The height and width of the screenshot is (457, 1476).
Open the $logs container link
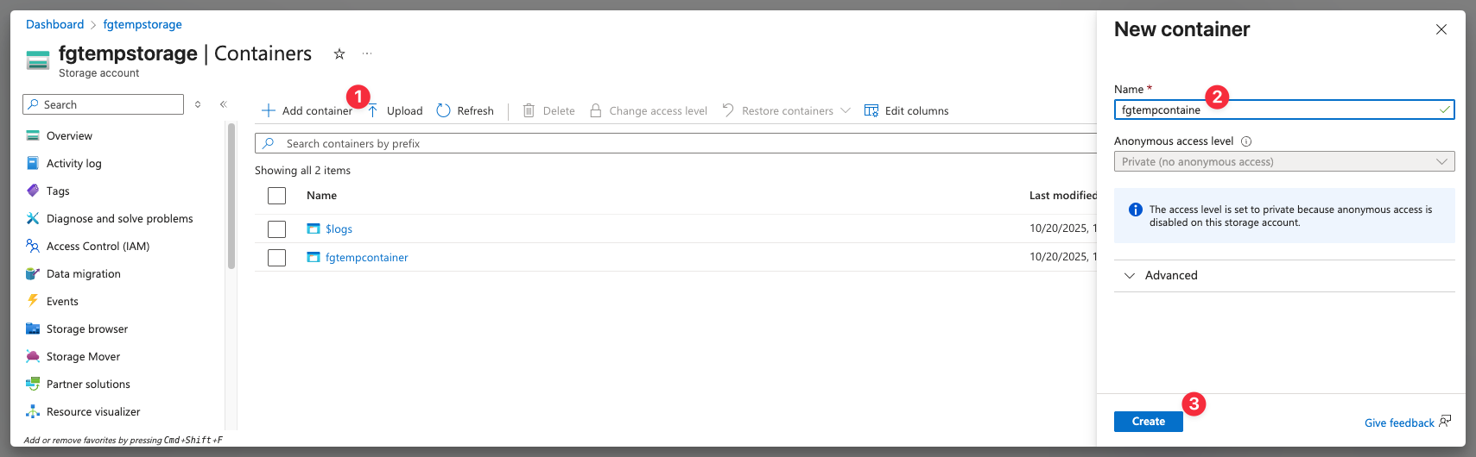pos(339,228)
